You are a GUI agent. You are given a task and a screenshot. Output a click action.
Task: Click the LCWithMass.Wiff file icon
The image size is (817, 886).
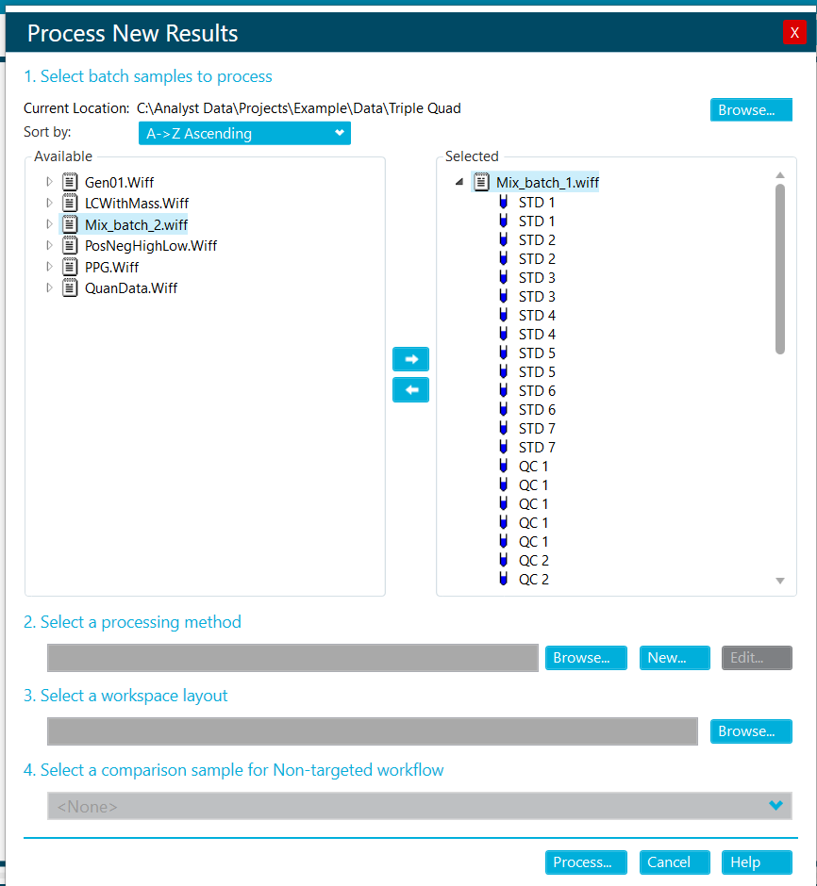pos(70,203)
